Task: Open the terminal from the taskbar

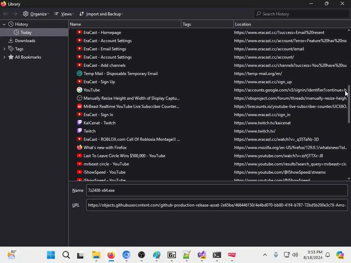Action: (217, 255)
